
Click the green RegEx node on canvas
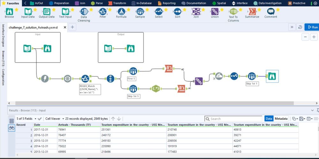[156, 89]
